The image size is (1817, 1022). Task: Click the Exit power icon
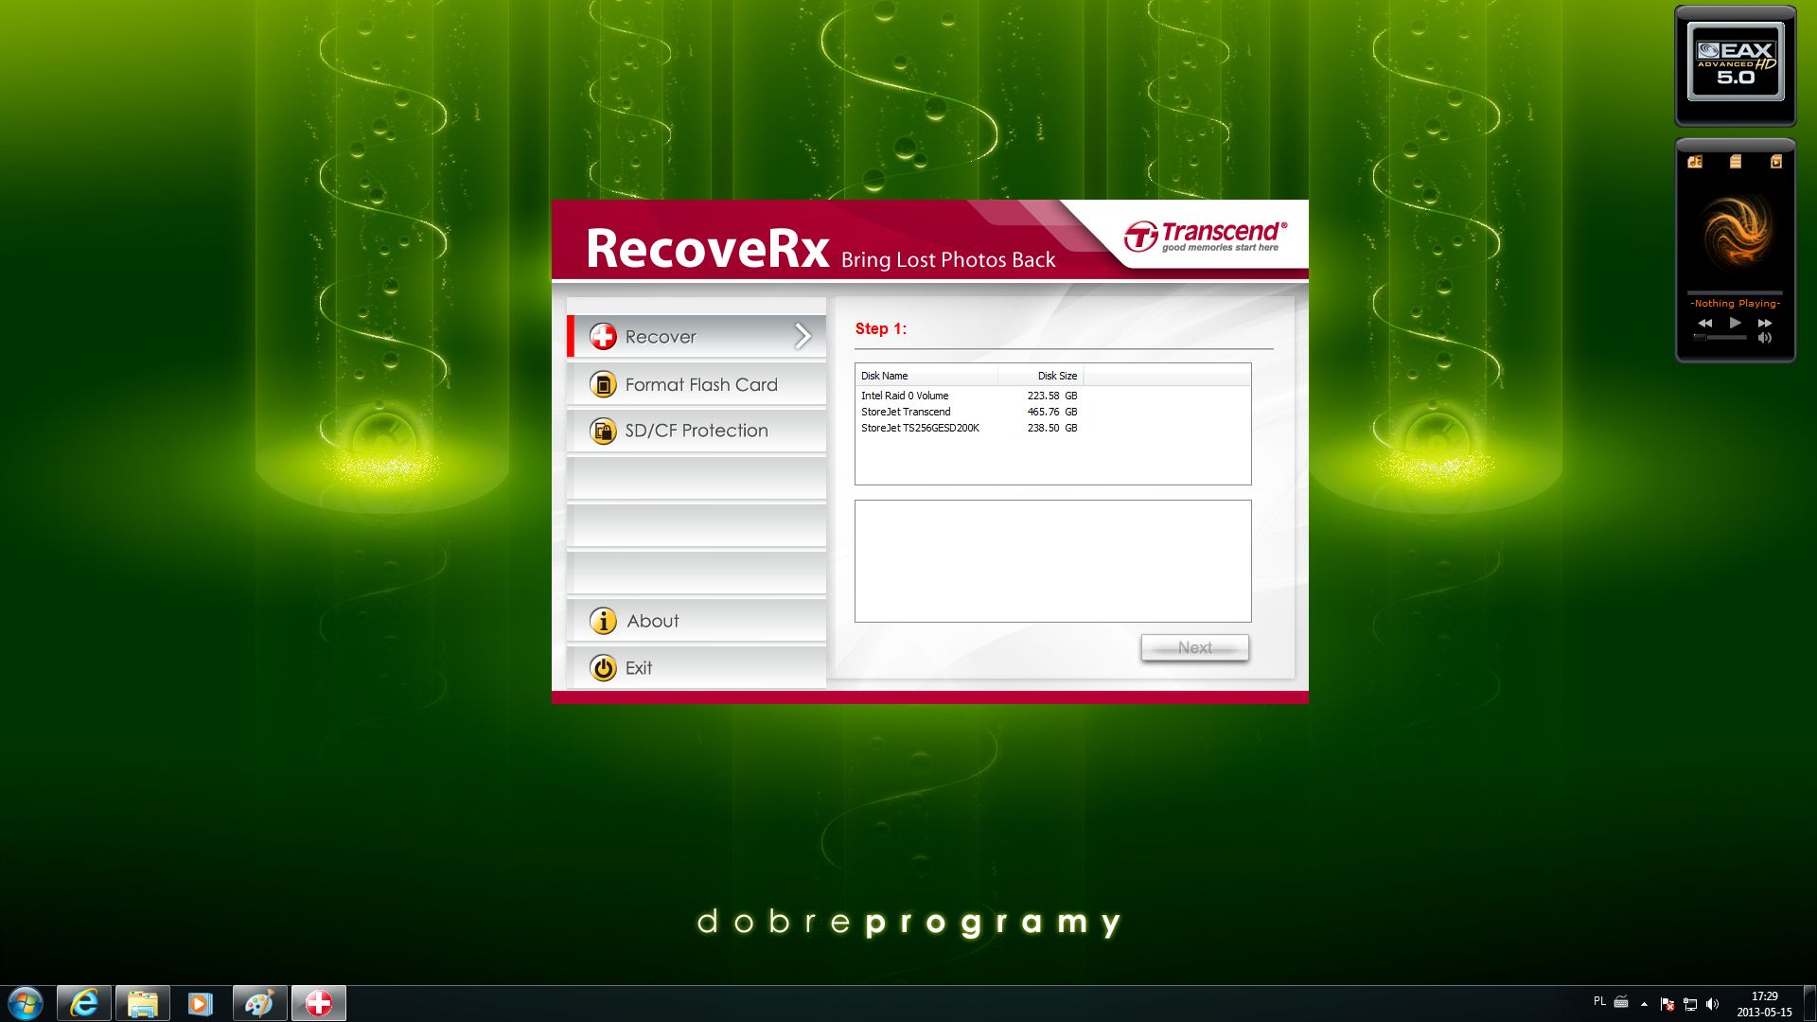(603, 667)
